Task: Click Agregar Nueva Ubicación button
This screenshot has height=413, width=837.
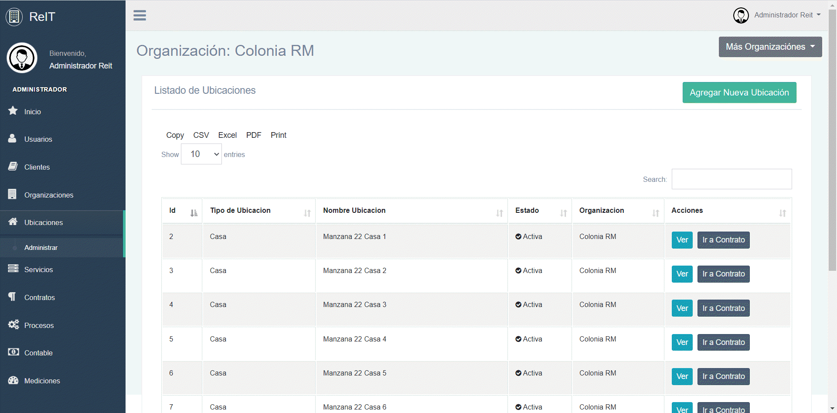Action: [x=739, y=92]
